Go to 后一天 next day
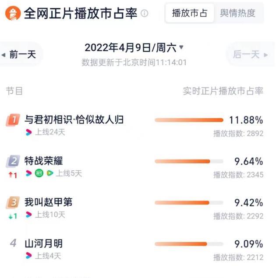The width and height of the screenshot is (276, 278). 251,54
